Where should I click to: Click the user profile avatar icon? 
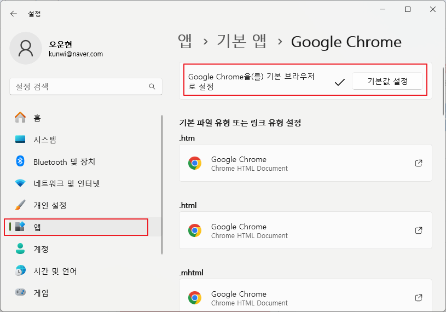tap(26, 48)
